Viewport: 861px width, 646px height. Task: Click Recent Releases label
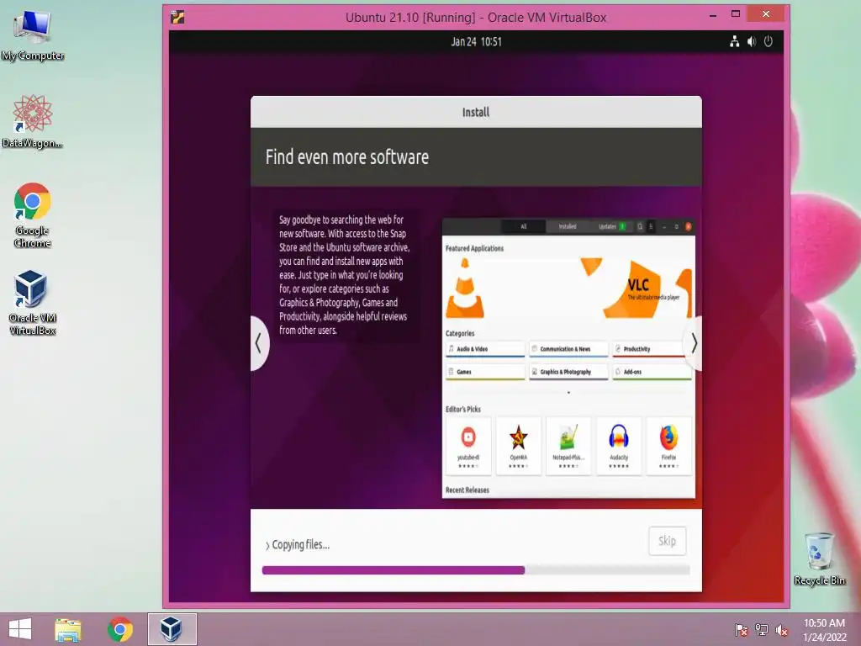(467, 490)
